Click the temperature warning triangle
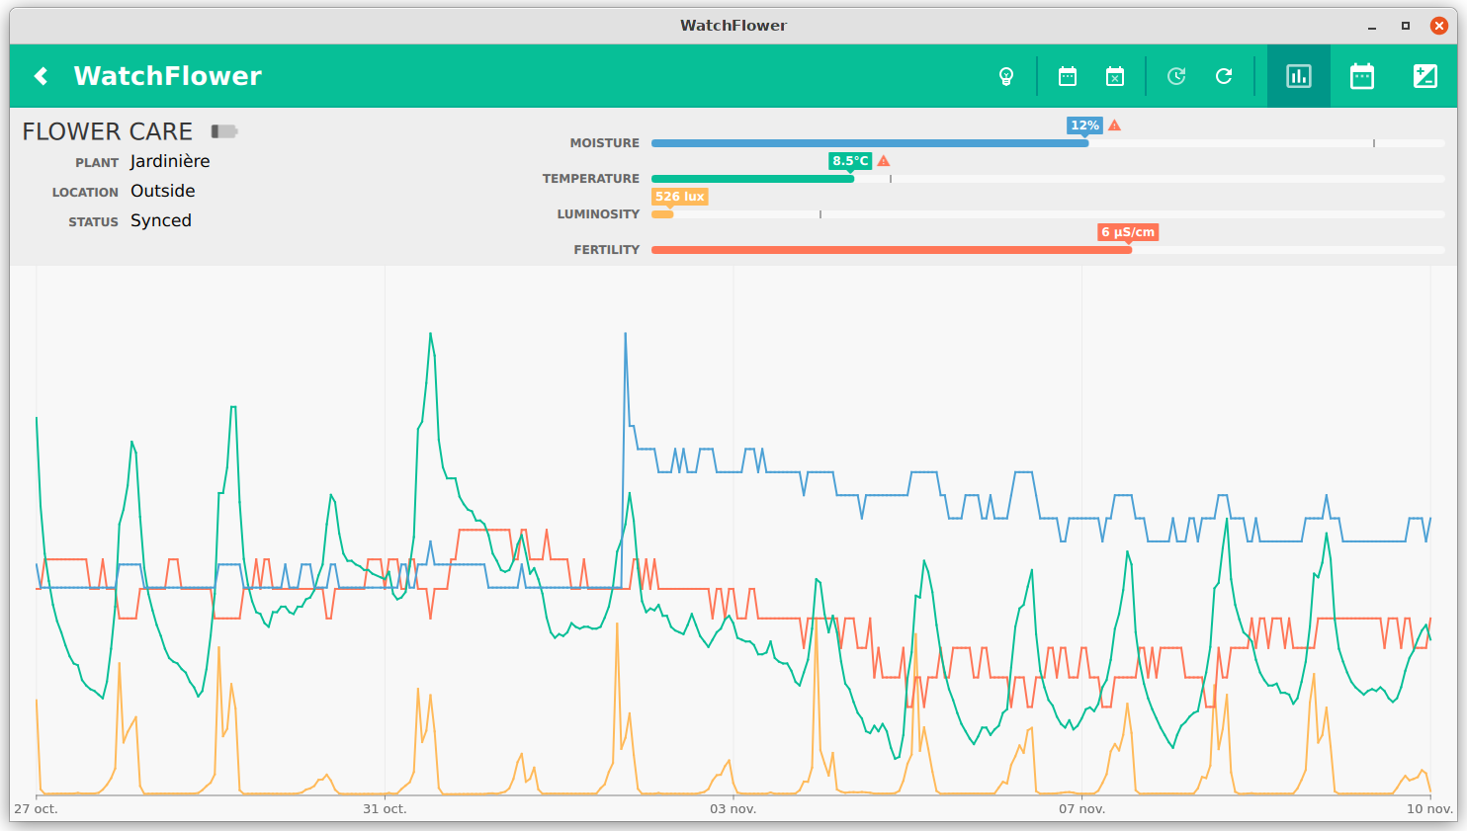This screenshot has height=831, width=1467. click(x=884, y=161)
